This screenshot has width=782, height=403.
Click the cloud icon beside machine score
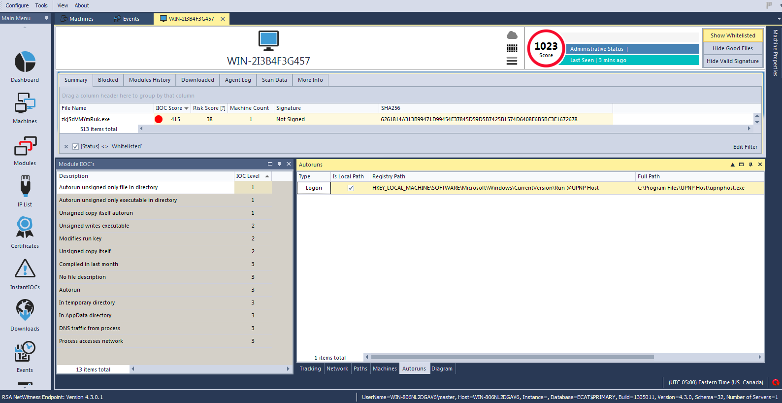(x=512, y=35)
